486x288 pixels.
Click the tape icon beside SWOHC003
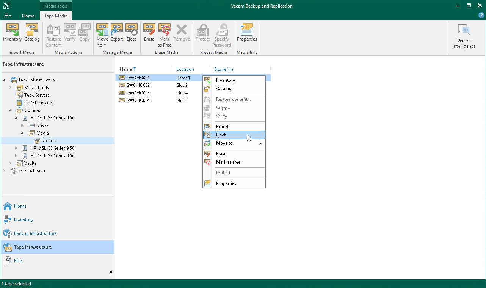coord(122,93)
